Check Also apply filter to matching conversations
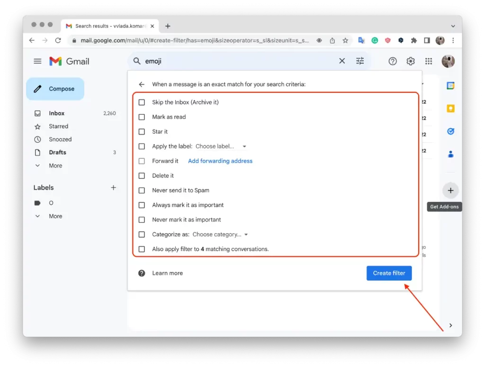 coord(142,249)
